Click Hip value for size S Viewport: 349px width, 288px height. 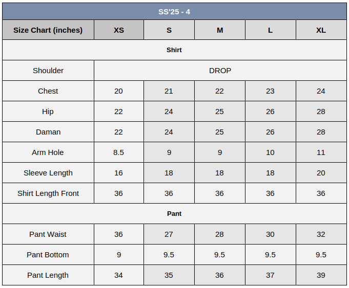[x=169, y=112]
